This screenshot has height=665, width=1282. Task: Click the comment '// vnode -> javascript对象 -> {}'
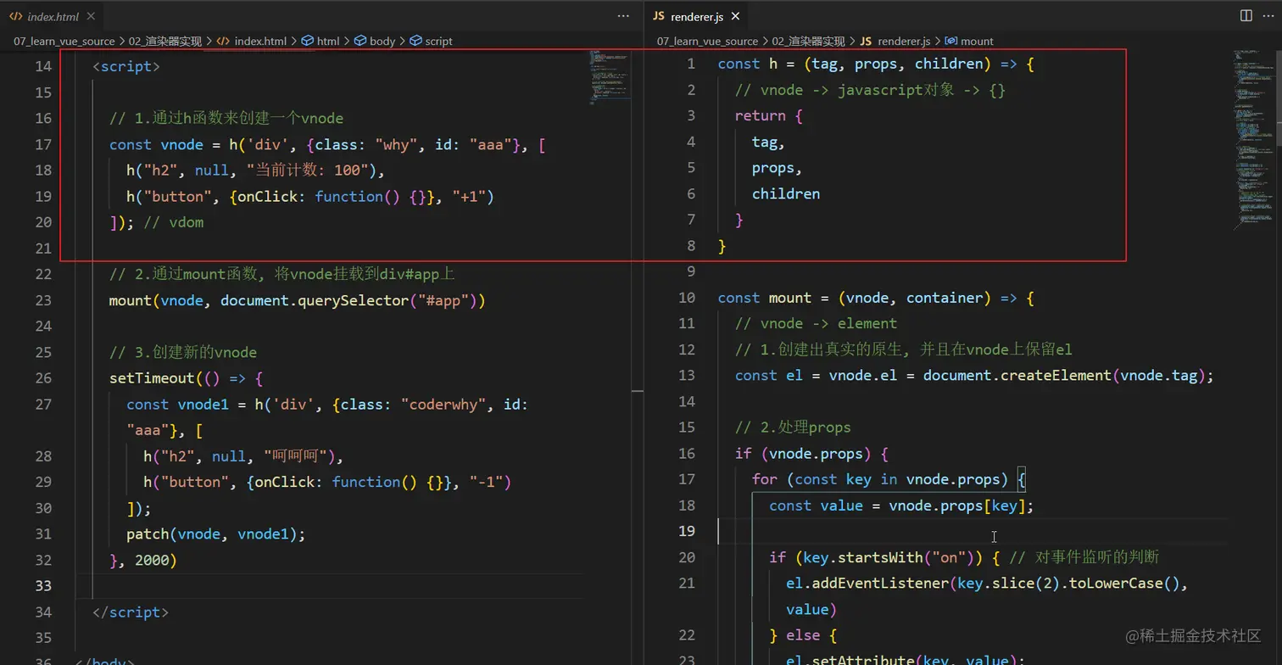[x=871, y=90]
